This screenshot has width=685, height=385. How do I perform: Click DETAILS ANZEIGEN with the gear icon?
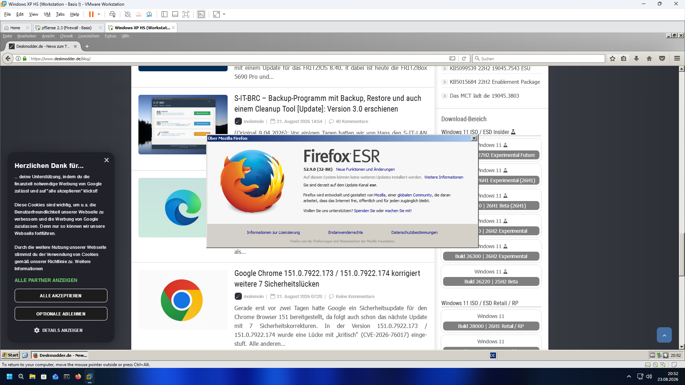(58, 330)
